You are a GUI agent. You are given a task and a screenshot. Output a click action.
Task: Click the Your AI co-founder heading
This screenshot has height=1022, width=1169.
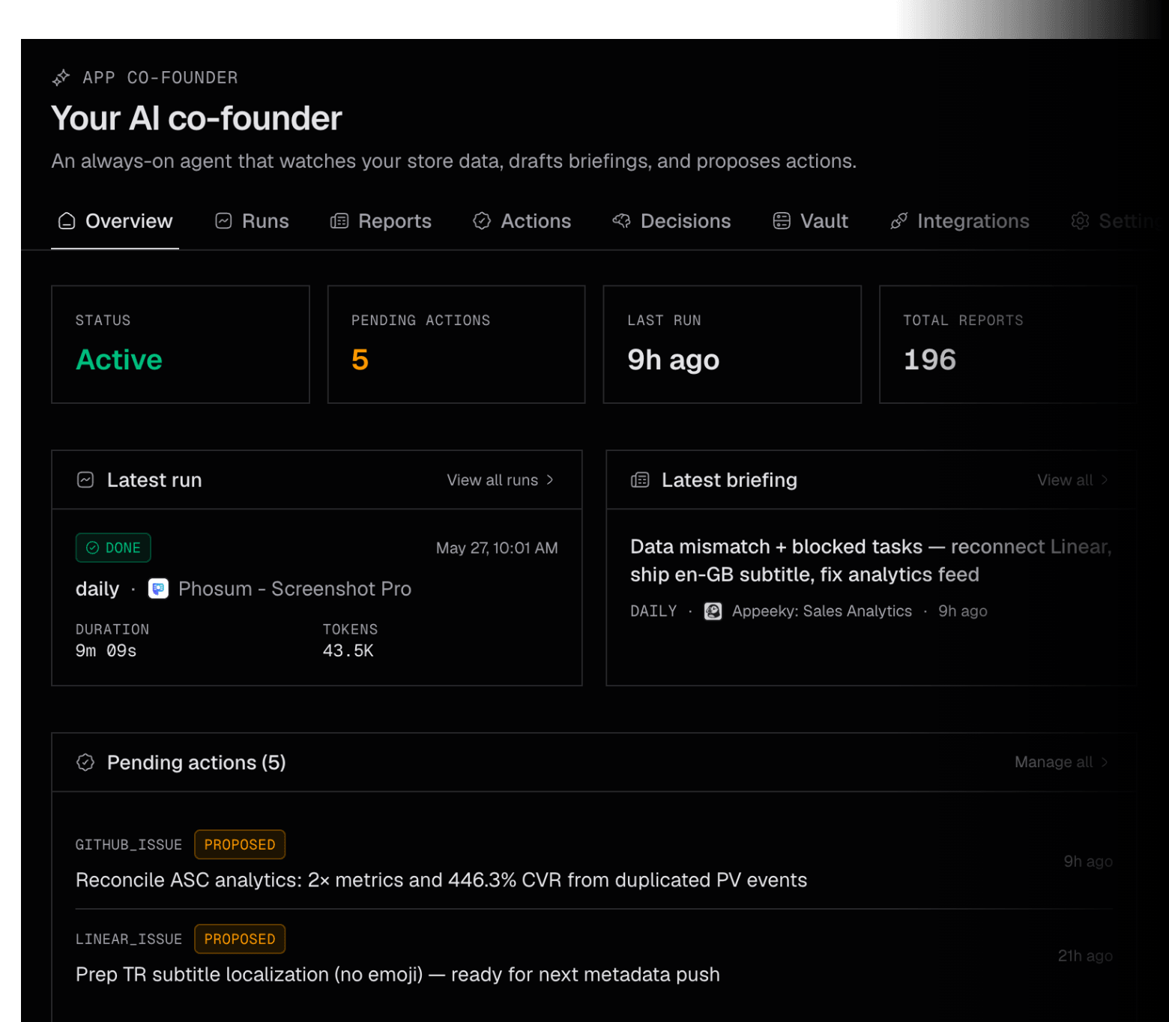(196, 118)
